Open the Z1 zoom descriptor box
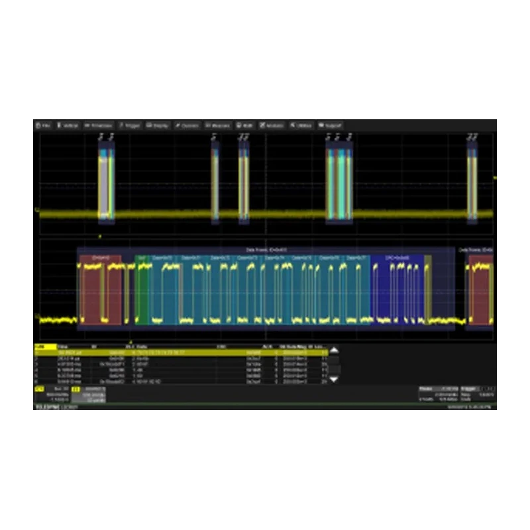Viewport: 530px width, 530px height. click(89, 394)
